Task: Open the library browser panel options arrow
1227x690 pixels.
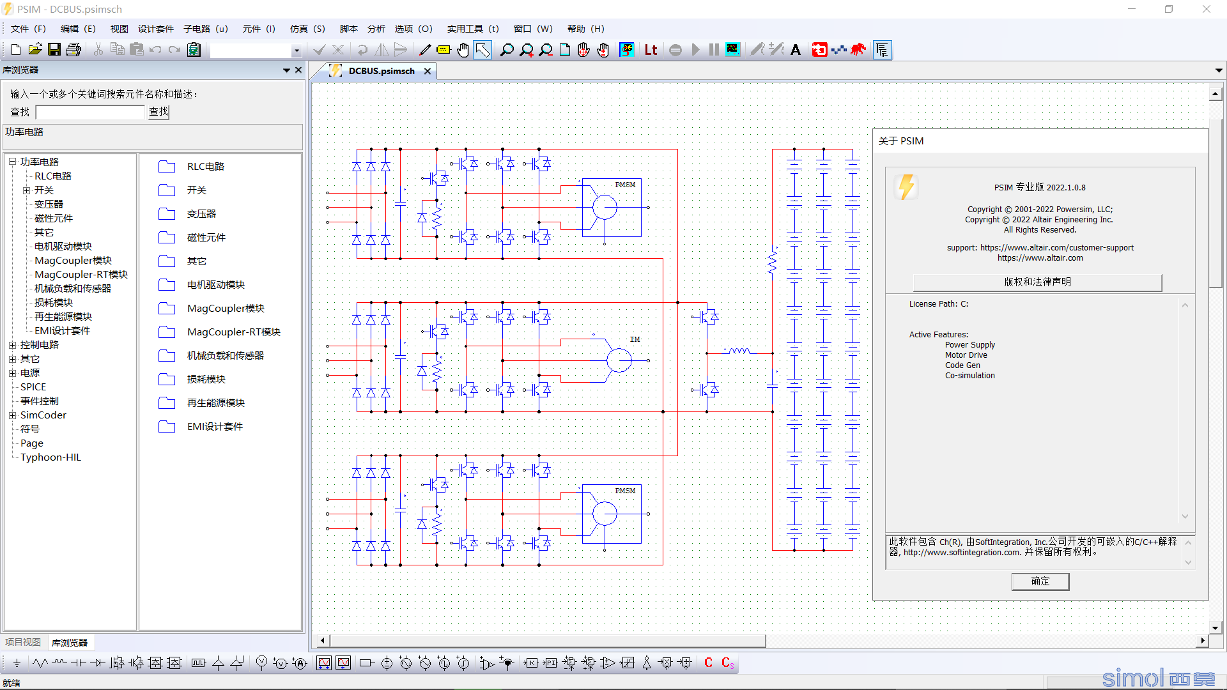Action: pyautogui.click(x=287, y=70)
